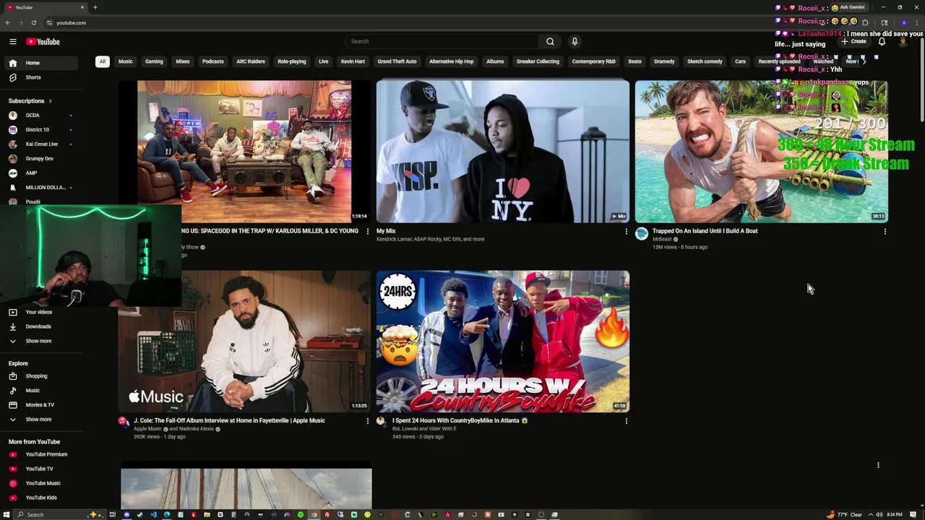This screenshot has height=520, width=925.
Task: Open more options for J. Cole video
Action: point(367,421)
